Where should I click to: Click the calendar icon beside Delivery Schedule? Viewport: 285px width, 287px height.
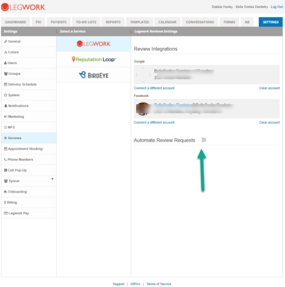(6, 84)
